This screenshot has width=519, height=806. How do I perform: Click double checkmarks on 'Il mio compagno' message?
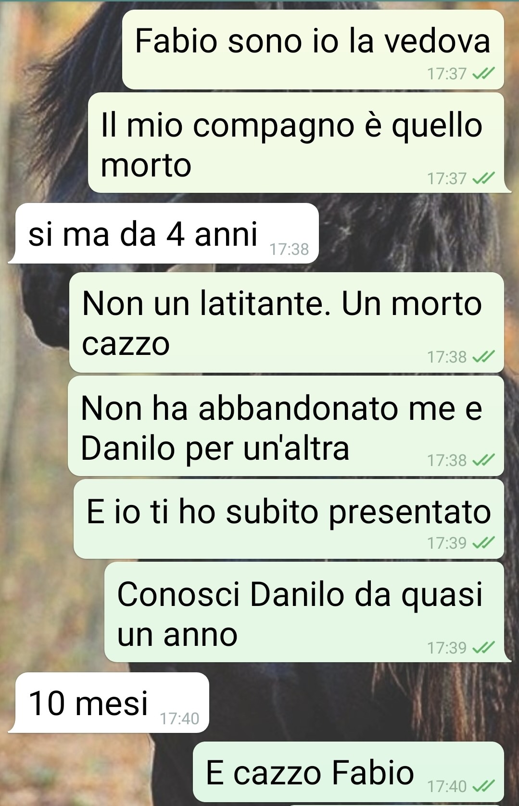click(483, 178)
